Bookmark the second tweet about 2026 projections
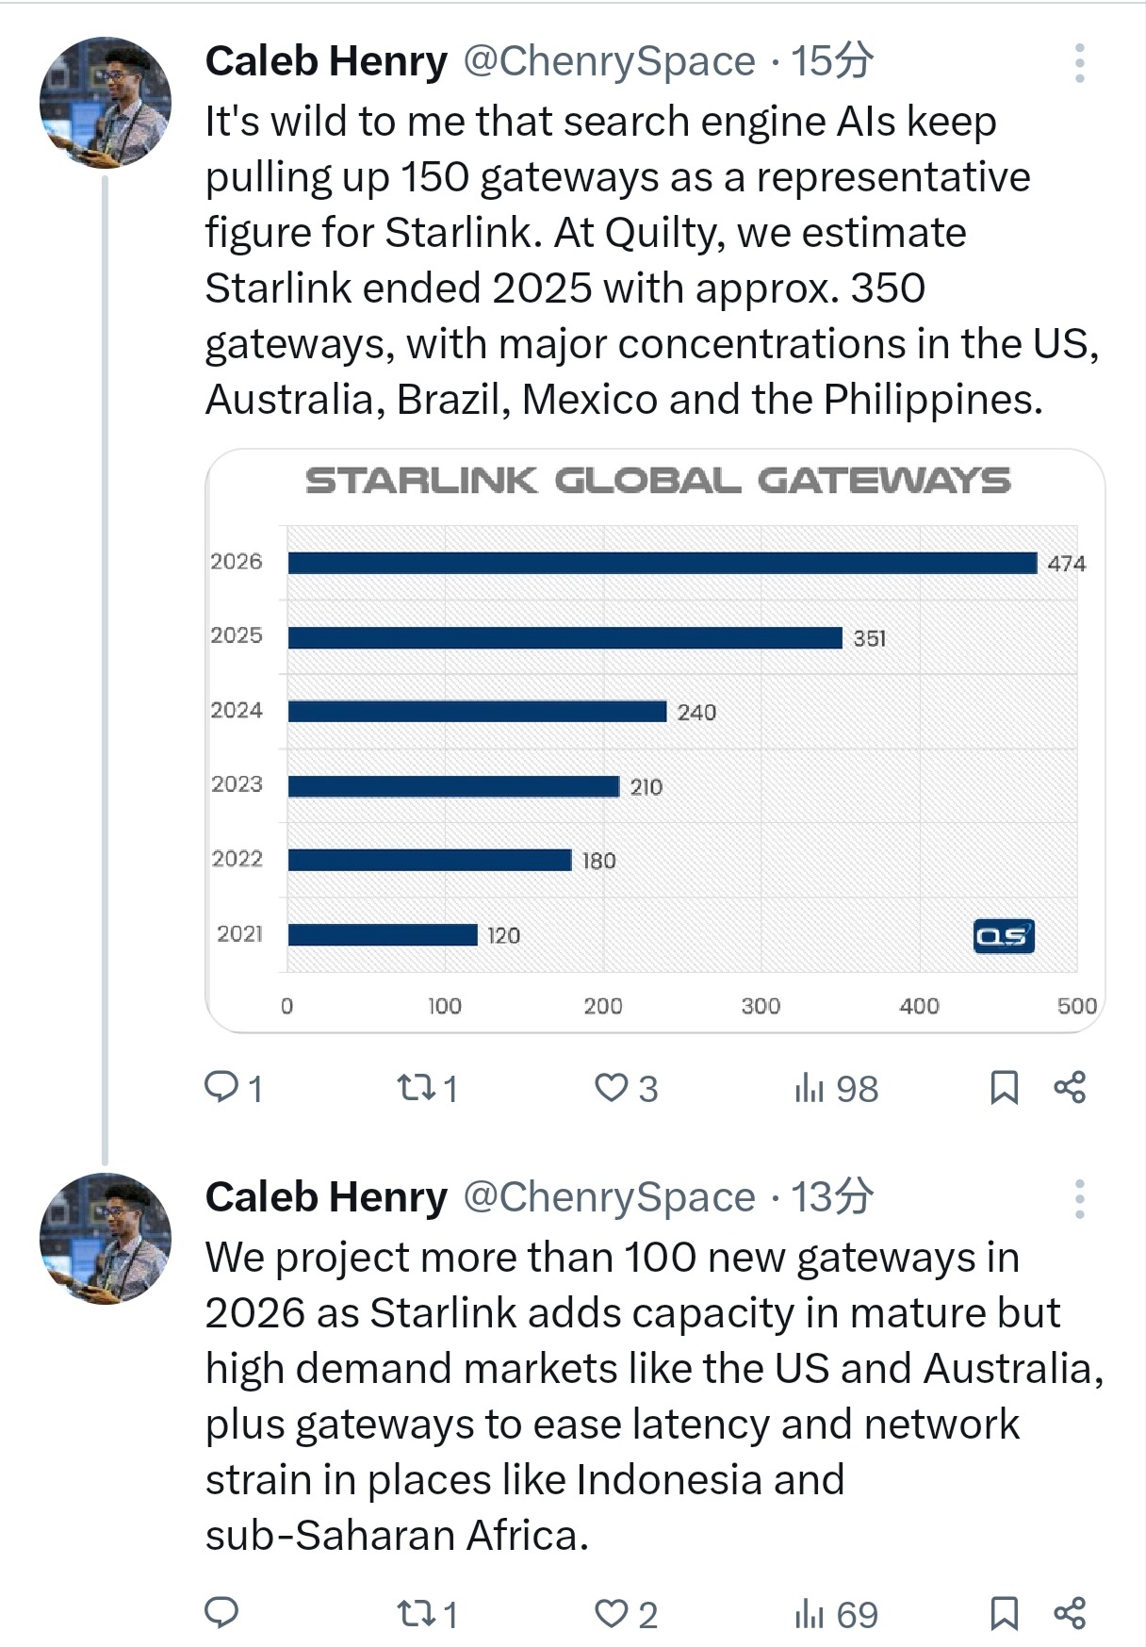 (x=1004, y=1614)
